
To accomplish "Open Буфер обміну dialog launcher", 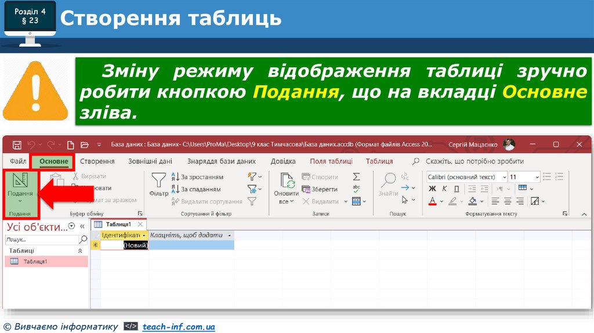I will (x=140, y=213).
